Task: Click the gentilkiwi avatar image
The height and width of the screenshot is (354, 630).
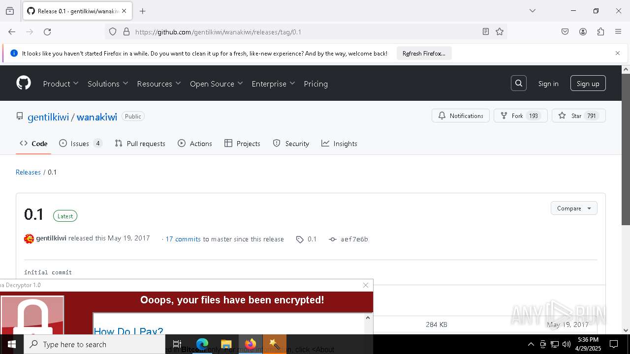Action: pos(29,239)
